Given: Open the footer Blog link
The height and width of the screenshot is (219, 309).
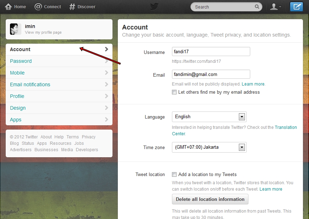Looking at the screenshot, I should click(x=14, y=143).
